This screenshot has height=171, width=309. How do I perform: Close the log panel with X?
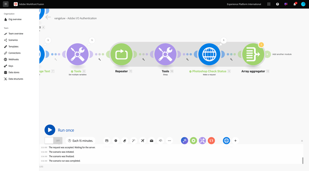[302, 141]
